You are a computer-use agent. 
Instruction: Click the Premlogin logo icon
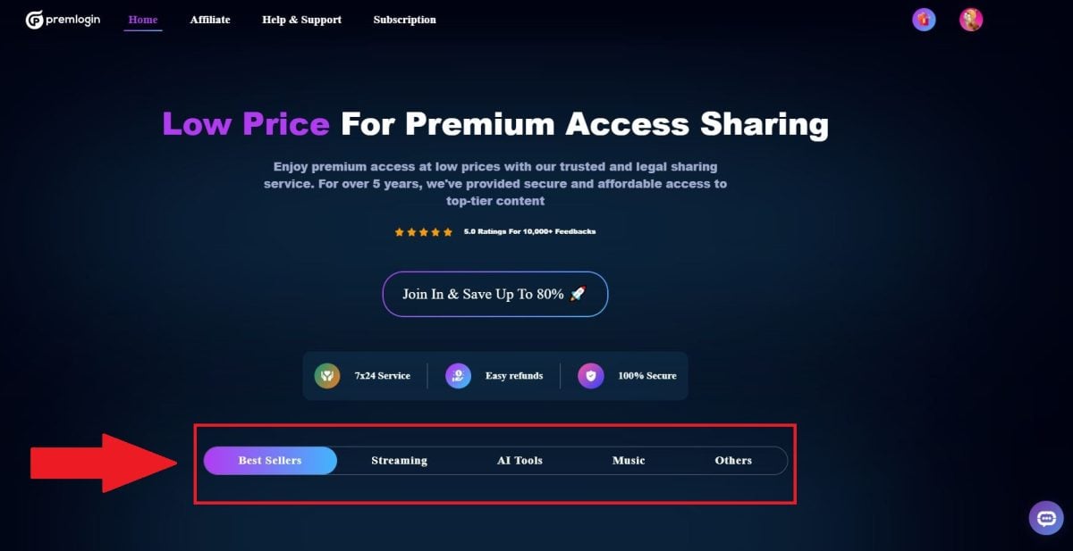34,18
